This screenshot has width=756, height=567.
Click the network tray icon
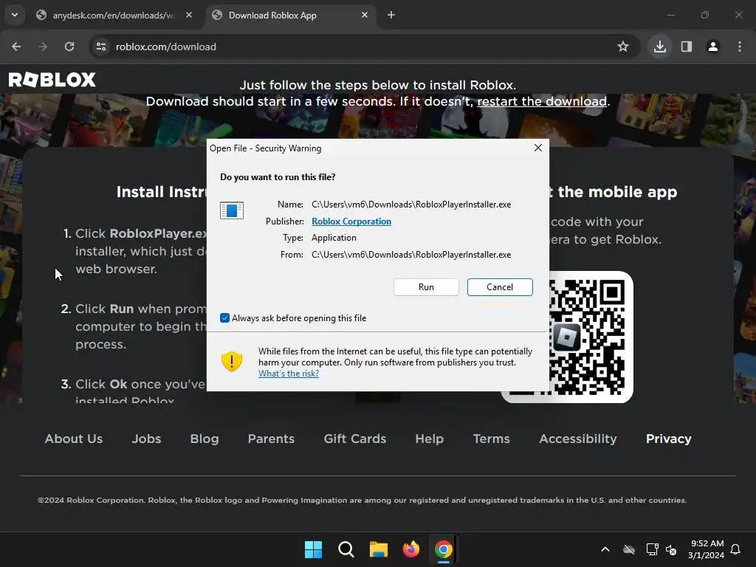click(652, 549)
